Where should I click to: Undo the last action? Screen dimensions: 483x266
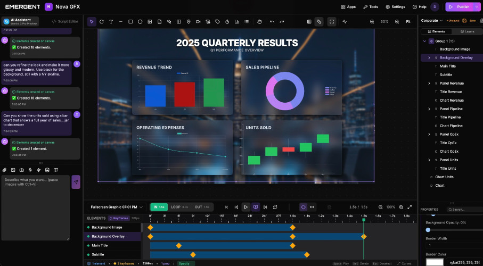point(272,22)
